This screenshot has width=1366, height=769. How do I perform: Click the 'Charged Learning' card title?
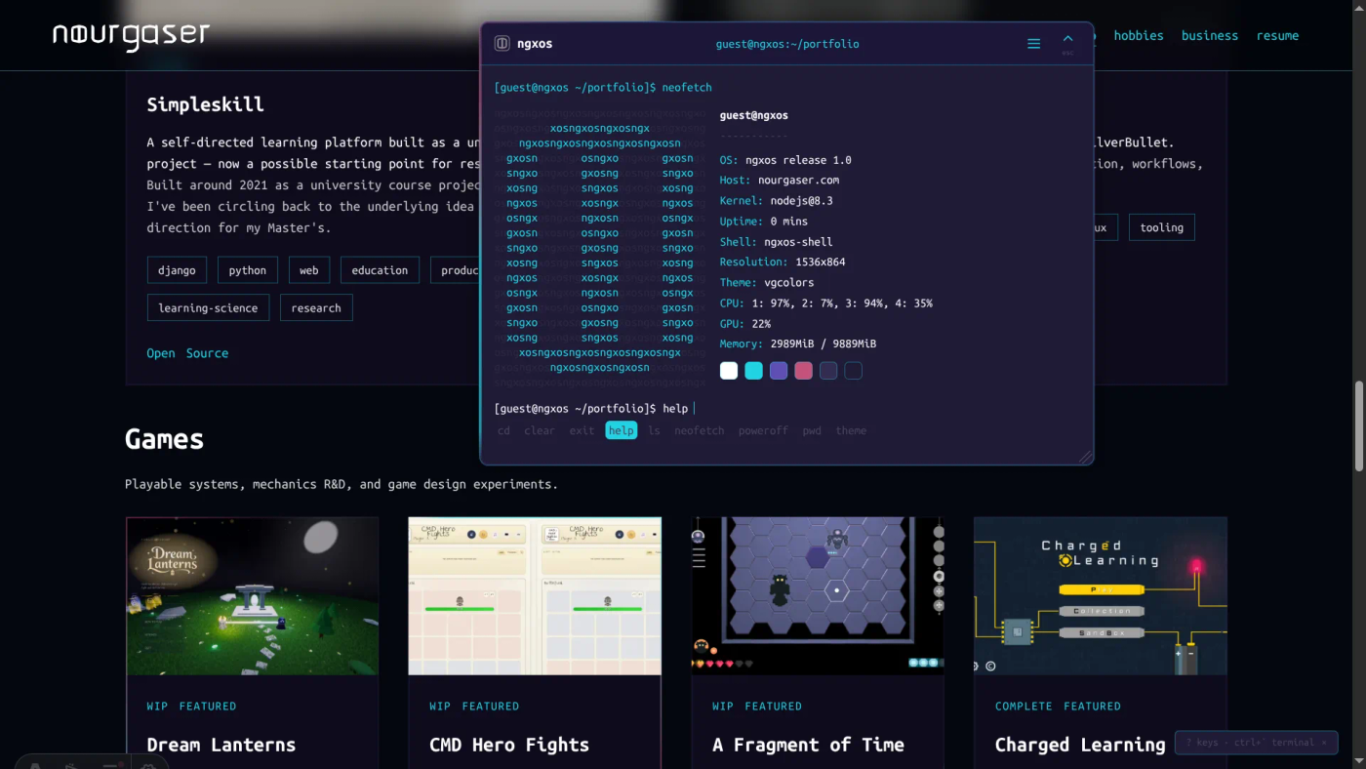click(x=1080, y=745)
